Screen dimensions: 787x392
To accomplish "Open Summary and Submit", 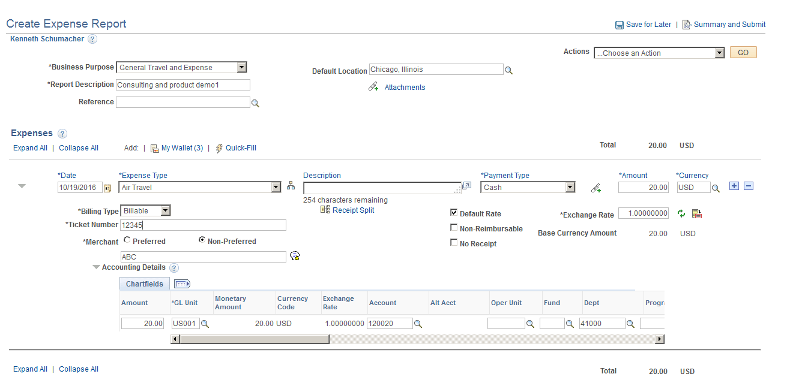I will [729, 24].
